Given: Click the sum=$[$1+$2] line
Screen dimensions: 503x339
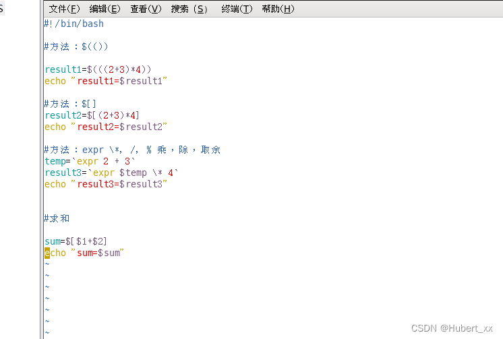Looking at the screenshot, I should coord(76,241).
